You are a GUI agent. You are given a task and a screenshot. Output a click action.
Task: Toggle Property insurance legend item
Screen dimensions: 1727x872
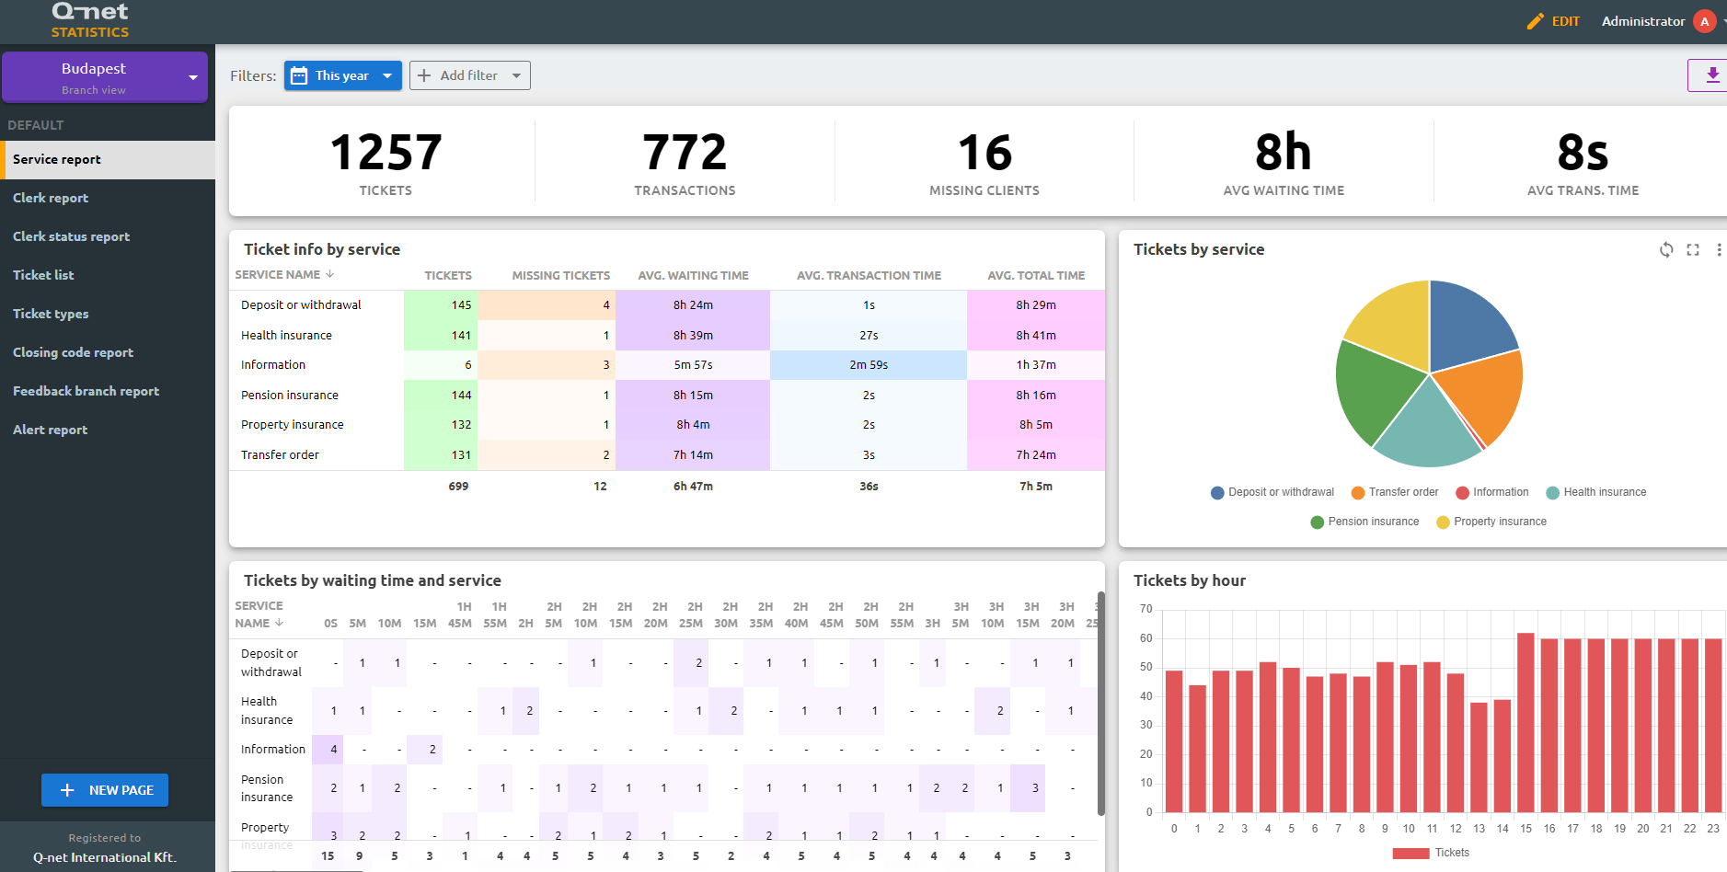click(x=1491, y=522)
